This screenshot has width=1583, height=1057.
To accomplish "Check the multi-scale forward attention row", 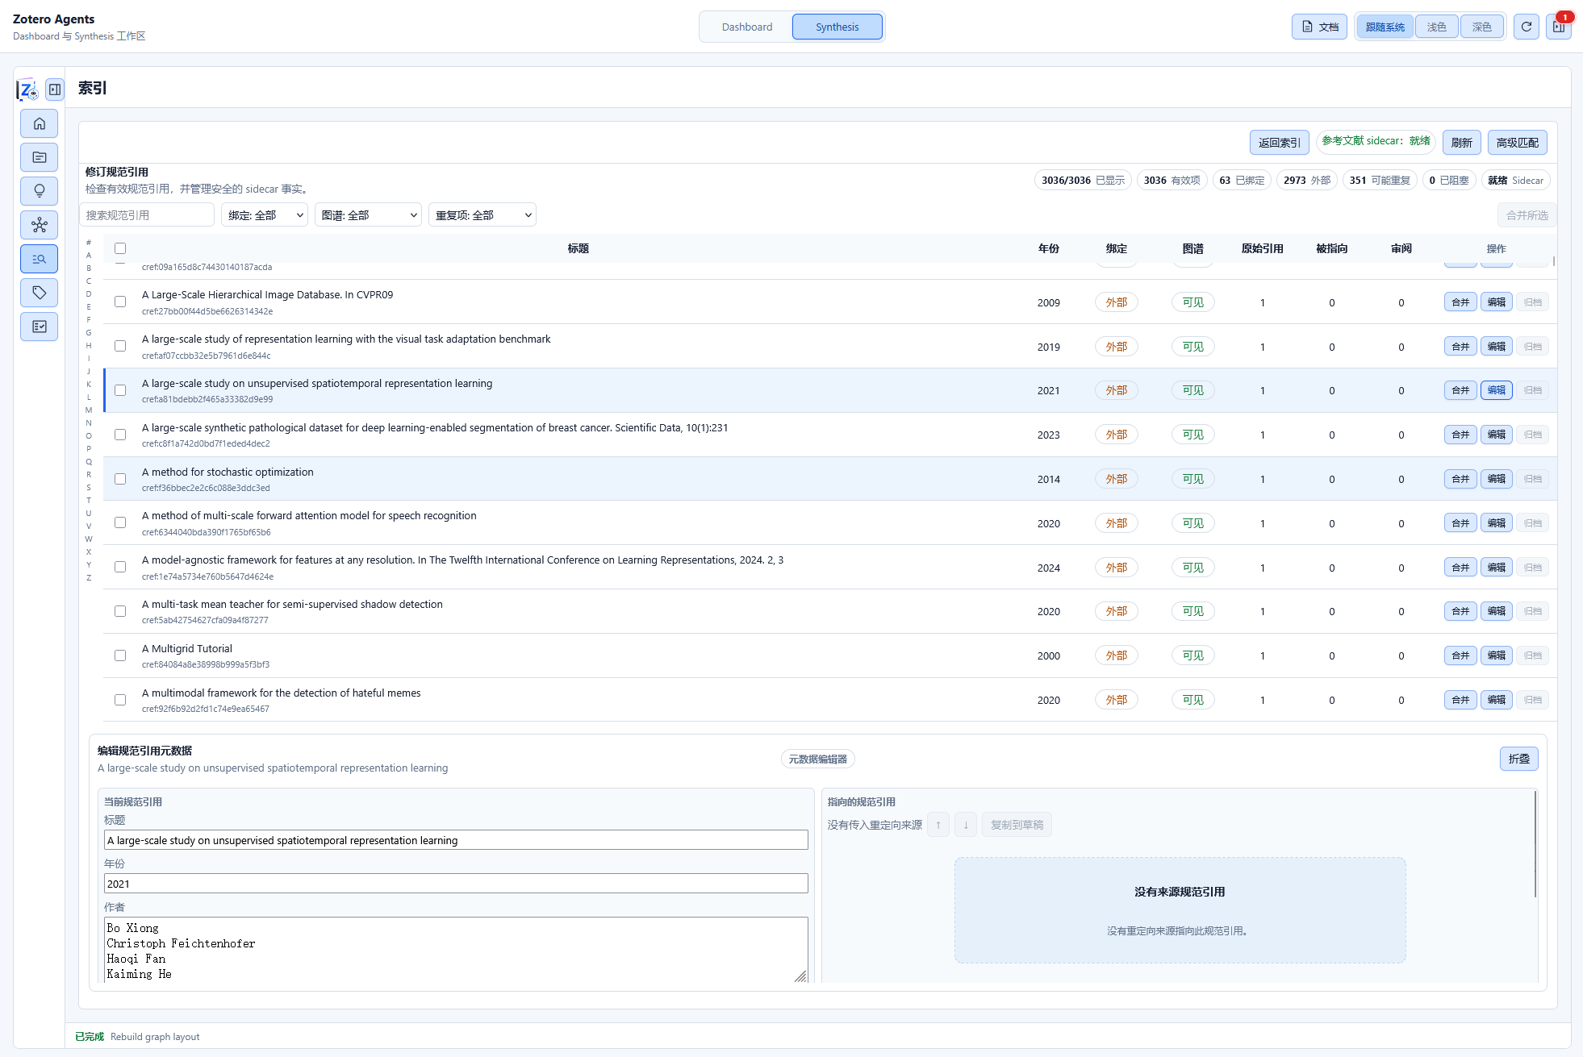I will tap(120, 522).
